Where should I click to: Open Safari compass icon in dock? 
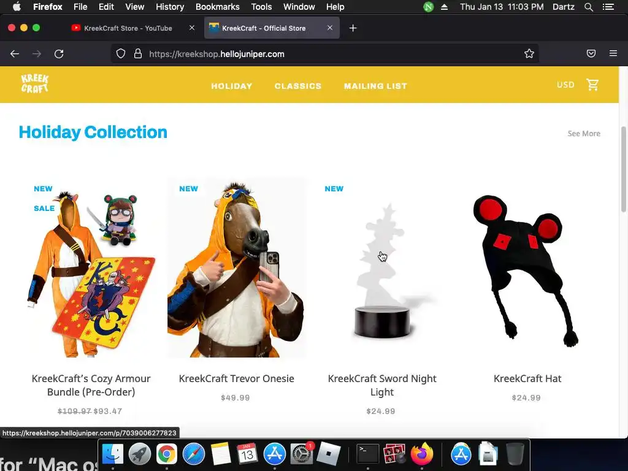(194, 454)
